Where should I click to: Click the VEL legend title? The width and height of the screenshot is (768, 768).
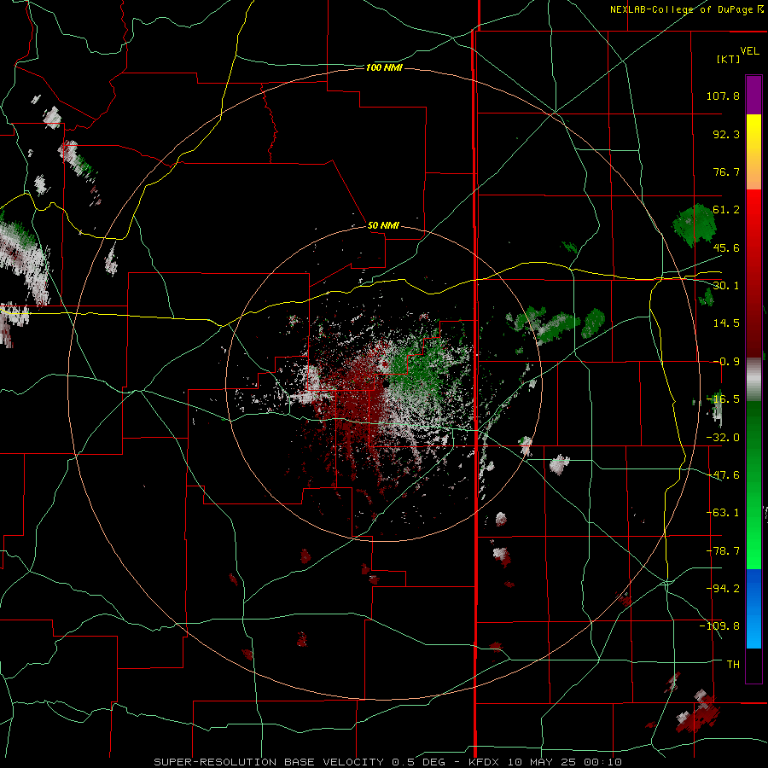pos(749,51)
